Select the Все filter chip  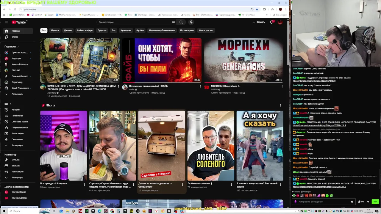(x=44, y=30)
